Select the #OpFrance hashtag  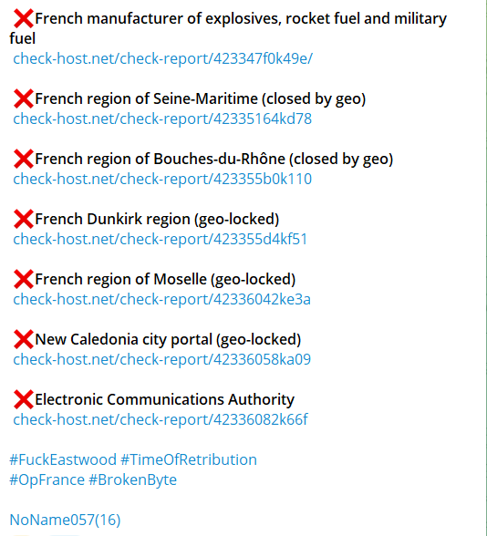point(47,479)
